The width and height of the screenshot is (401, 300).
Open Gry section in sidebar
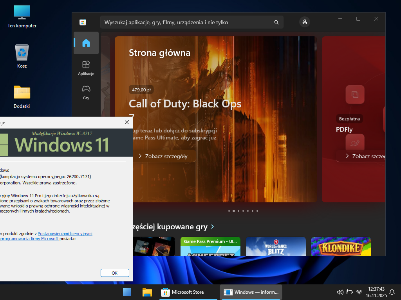[86, 92]
